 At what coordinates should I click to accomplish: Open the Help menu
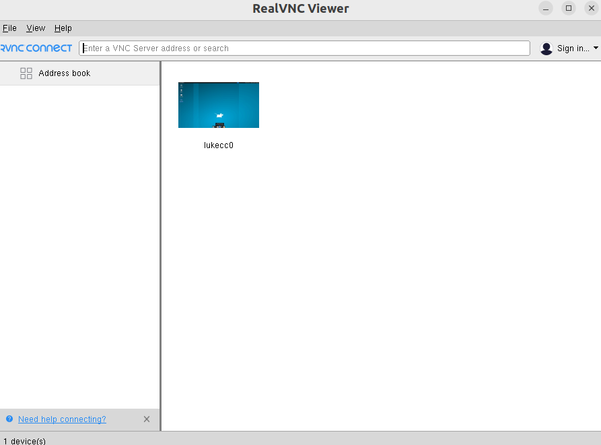(x=63, y=28)
